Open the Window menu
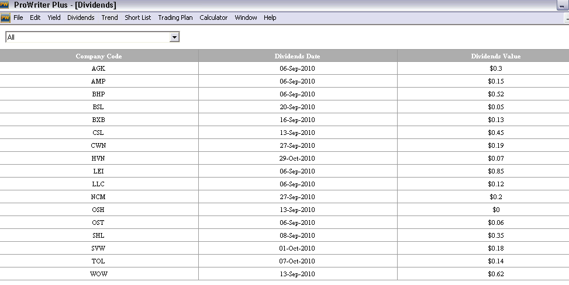 pyautogui.click(x=246, y=18)
